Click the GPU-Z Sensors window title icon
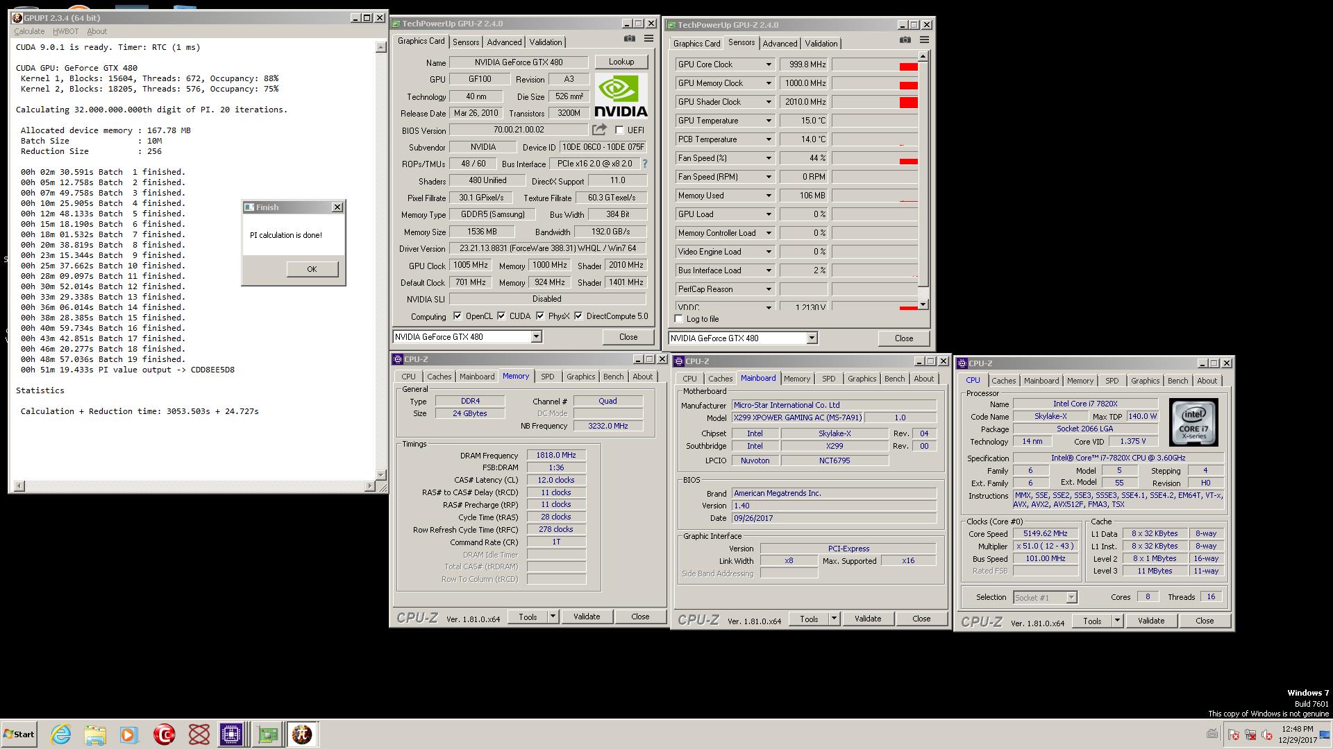Image resolution: width=1333 pixels, height=749 pixels. coord(671,25)
